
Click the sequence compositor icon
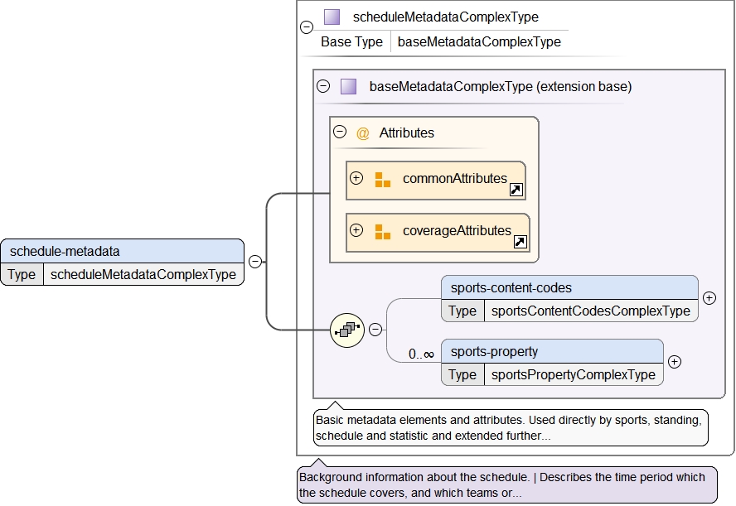(x=347, y=330)
